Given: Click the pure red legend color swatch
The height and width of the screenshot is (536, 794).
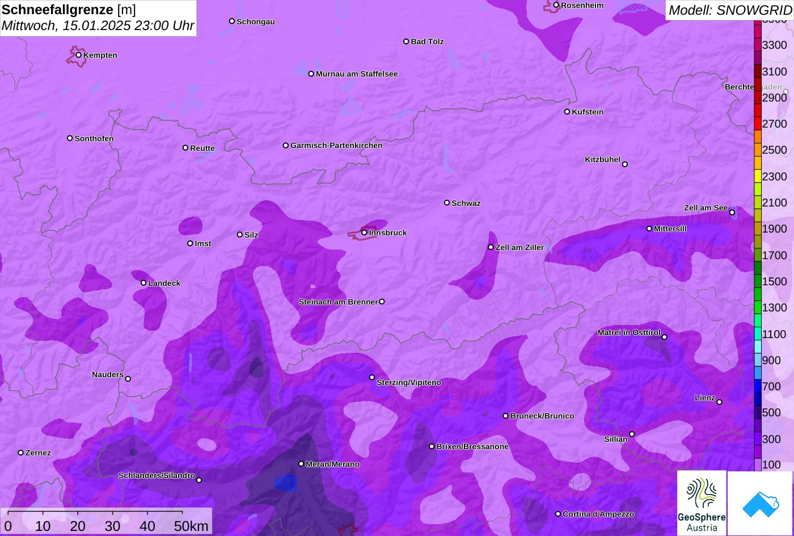Looking at the screenshot, I should click(x=758, y=124).
